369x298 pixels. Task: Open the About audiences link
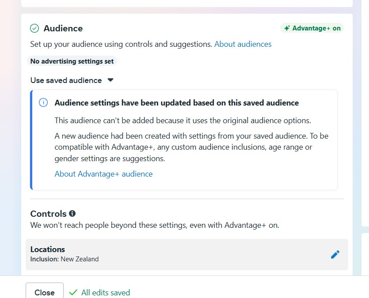pos(243,44)
